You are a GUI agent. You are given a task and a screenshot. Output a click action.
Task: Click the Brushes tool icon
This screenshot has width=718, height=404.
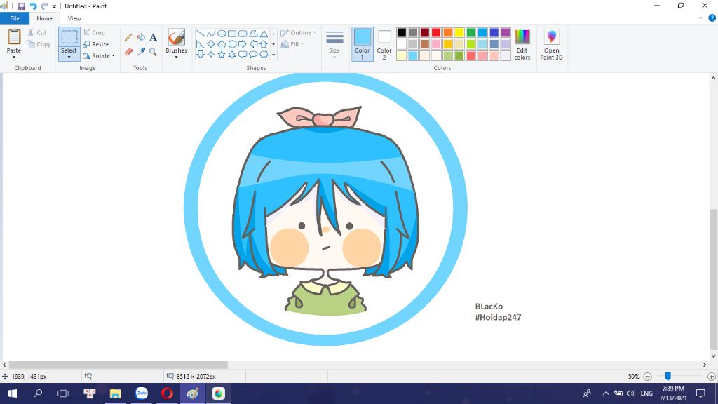point(176,37)
